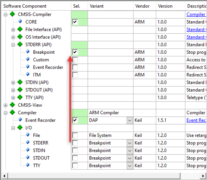Collapse the I/O tree node
207x180 pixels.
pyautogui.click(x=13, y=128)
